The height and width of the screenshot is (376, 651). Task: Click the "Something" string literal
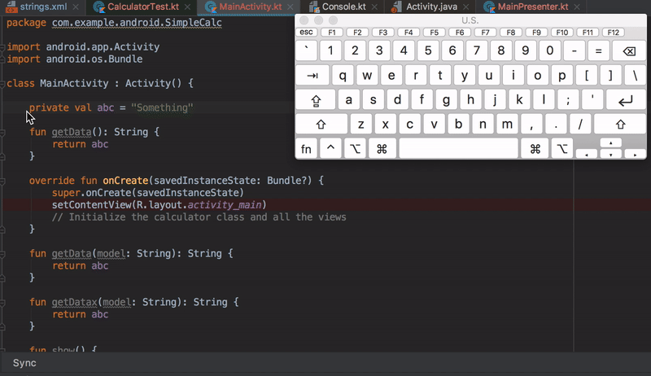162,107
